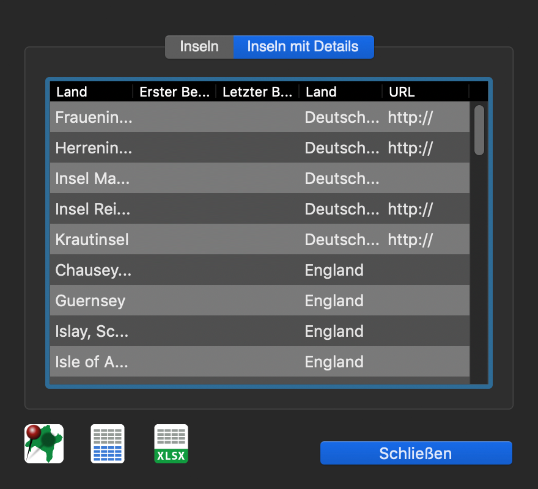538x489 pixels.
Task: Sort by the first Land column header
Action: pos(91,92)
